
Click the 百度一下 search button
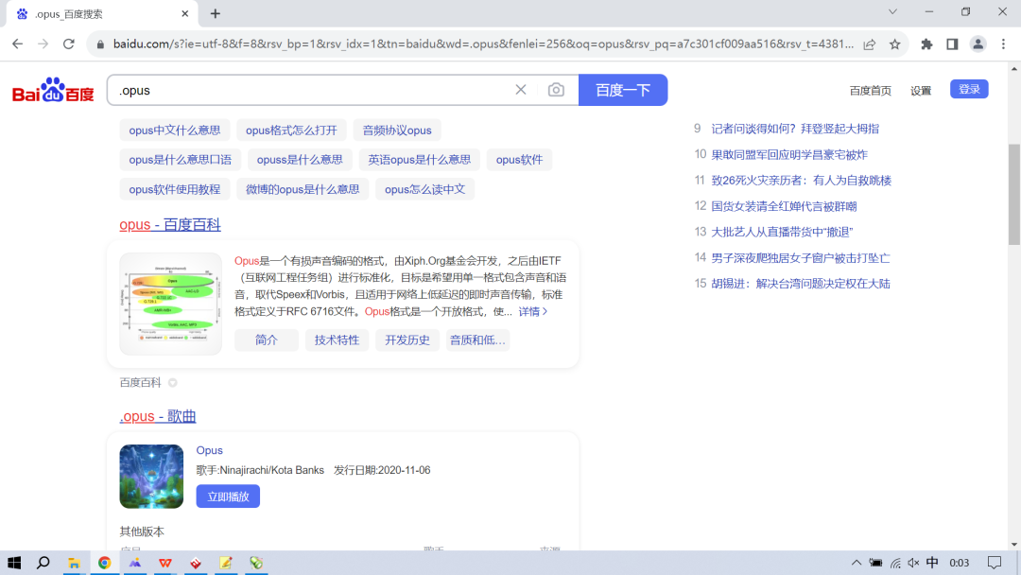(x=622, y=90)
